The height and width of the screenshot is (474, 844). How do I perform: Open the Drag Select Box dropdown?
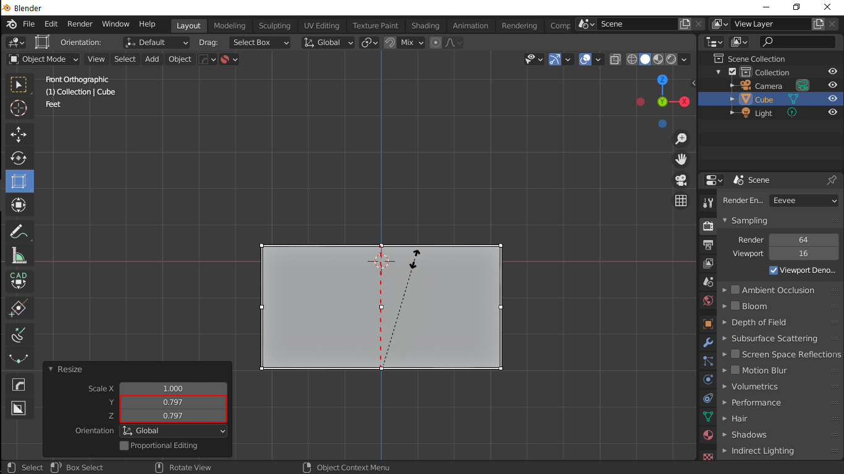click(260, 43)
